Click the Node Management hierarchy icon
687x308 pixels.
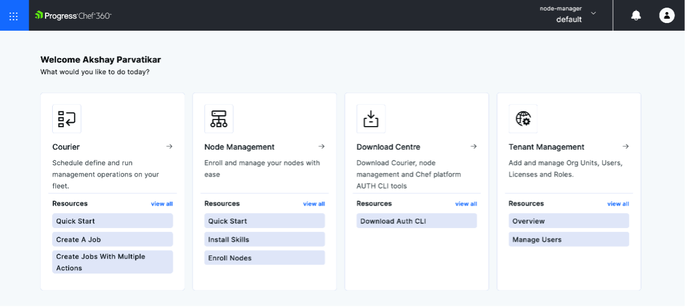[218, 118]
